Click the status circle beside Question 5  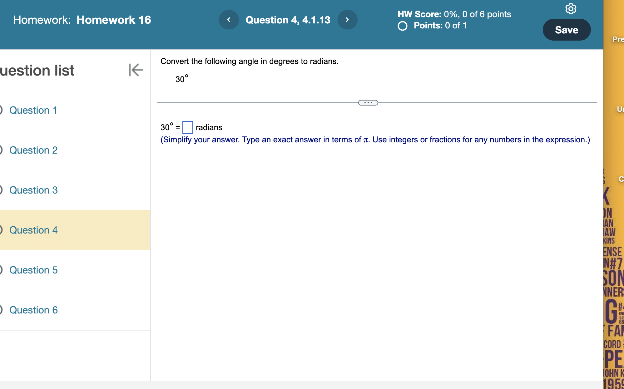(x=1, y=270)
